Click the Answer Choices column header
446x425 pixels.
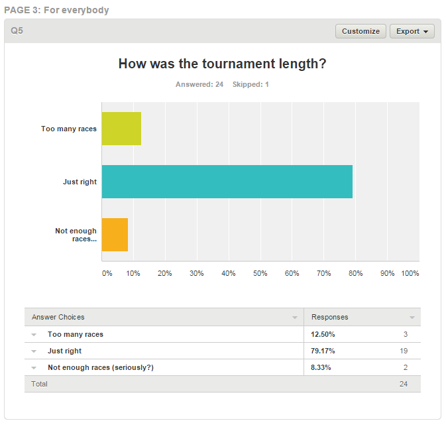click(58, 318)
